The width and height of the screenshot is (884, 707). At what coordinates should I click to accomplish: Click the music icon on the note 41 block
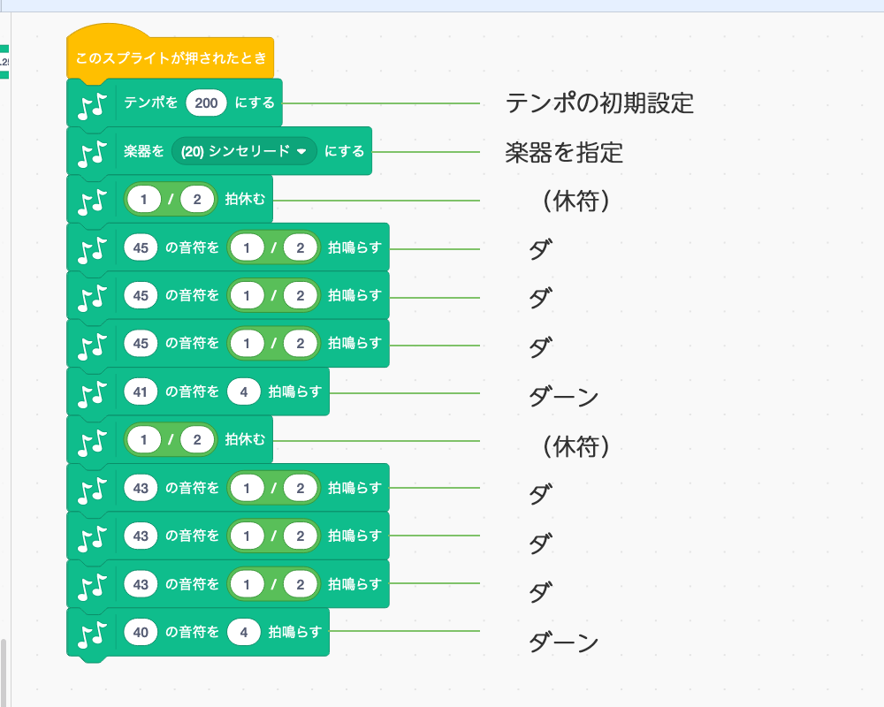(x=92, y=394)
